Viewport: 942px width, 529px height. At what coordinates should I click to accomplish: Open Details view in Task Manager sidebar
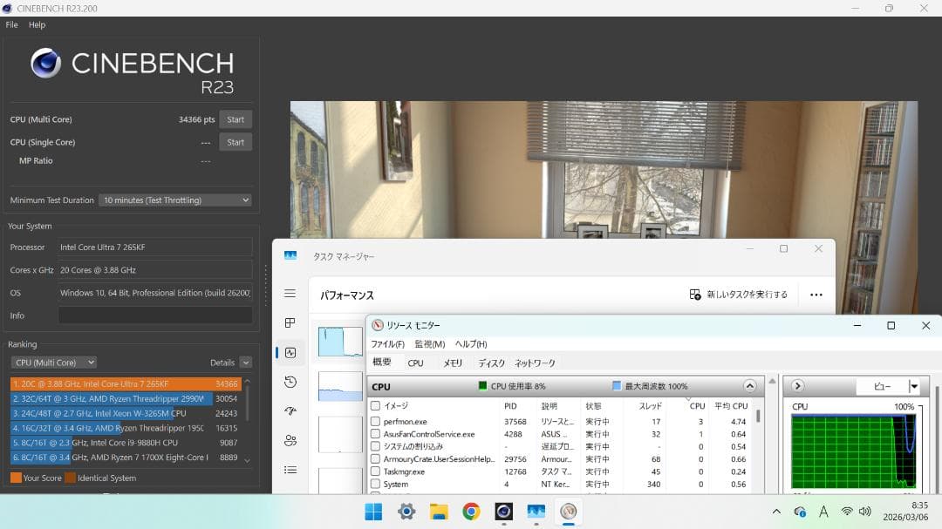(290, 469)
